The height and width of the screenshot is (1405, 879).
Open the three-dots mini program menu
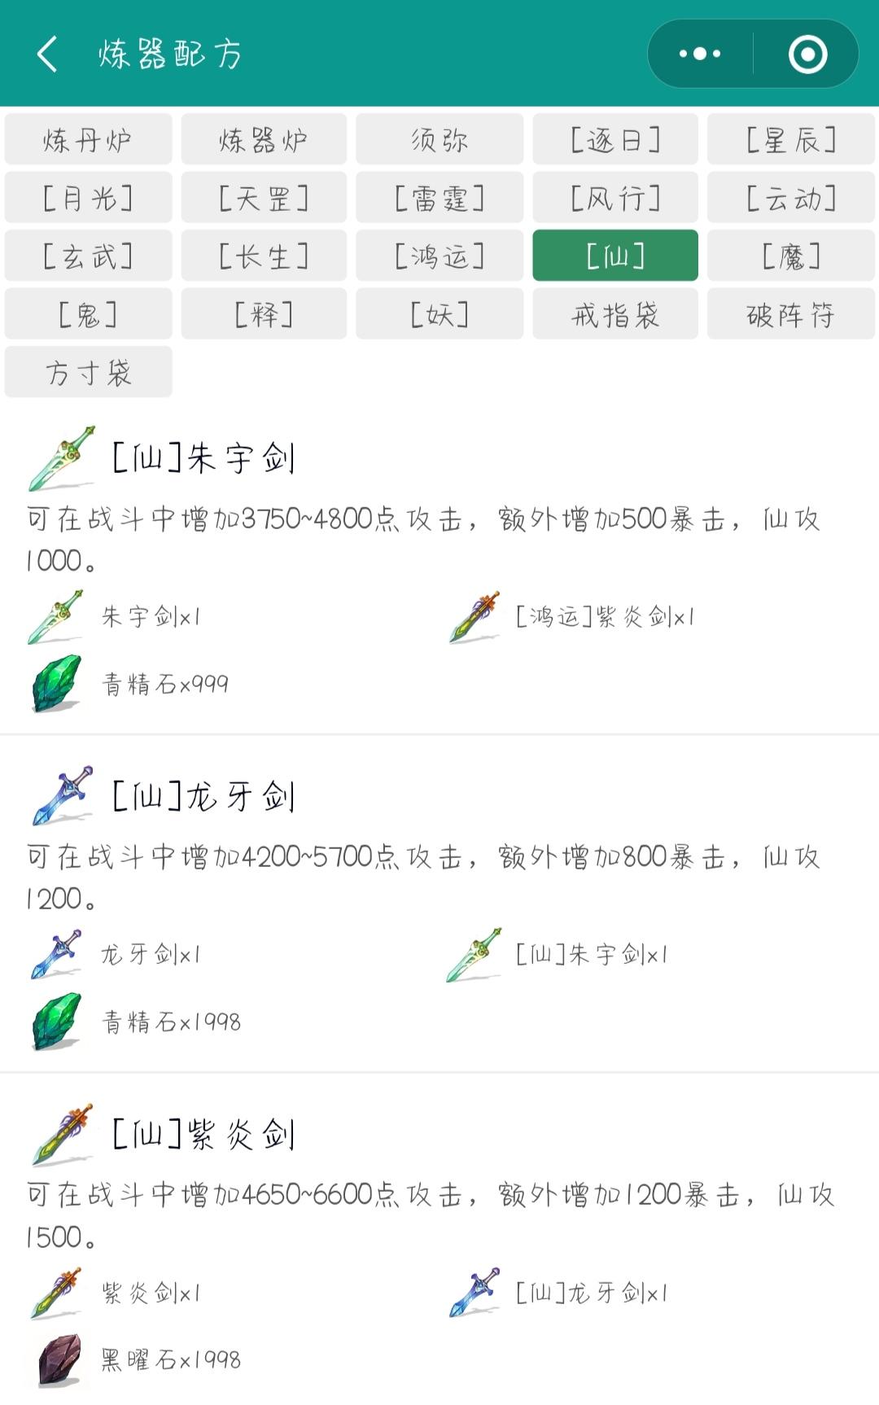click(x=700, y=54)
